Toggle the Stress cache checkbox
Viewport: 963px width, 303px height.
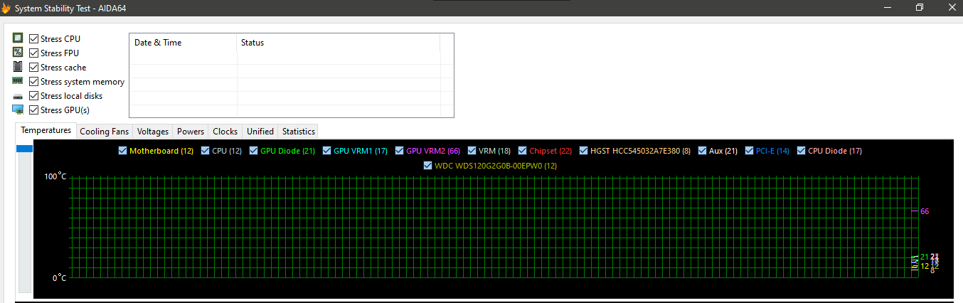(x=33, y=67)
